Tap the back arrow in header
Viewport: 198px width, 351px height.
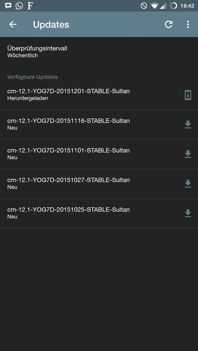click(x=13, y=24)
